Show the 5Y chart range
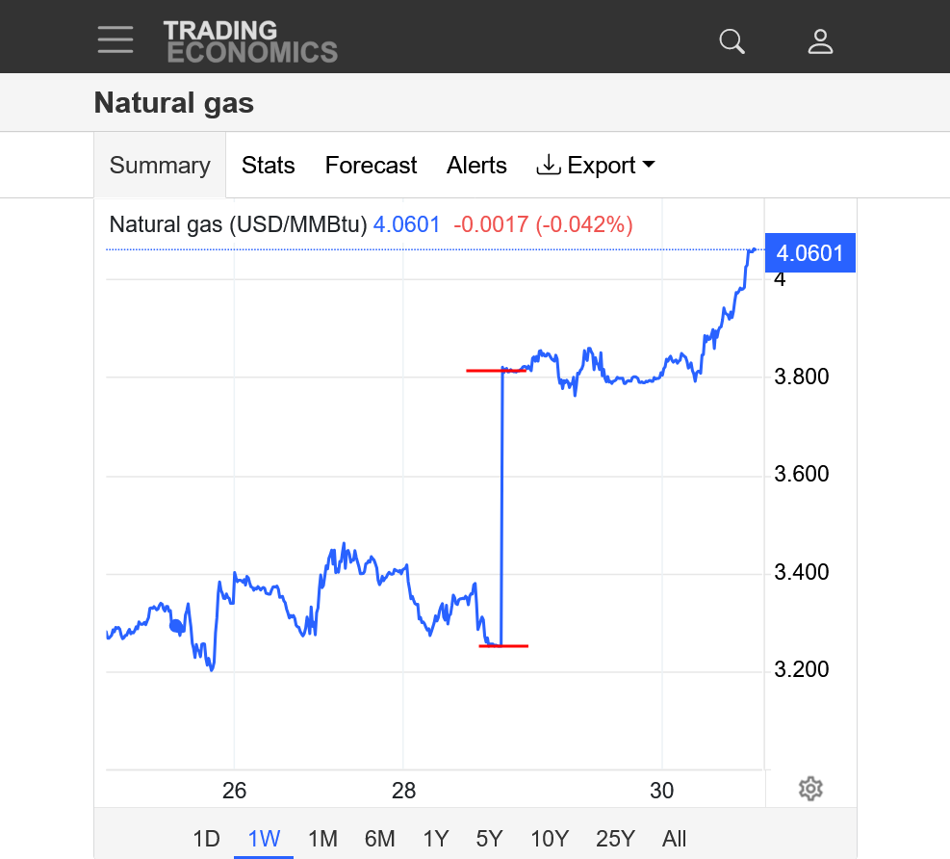The width and height of the screenshot is (950, 859). (x=489, y=839)
